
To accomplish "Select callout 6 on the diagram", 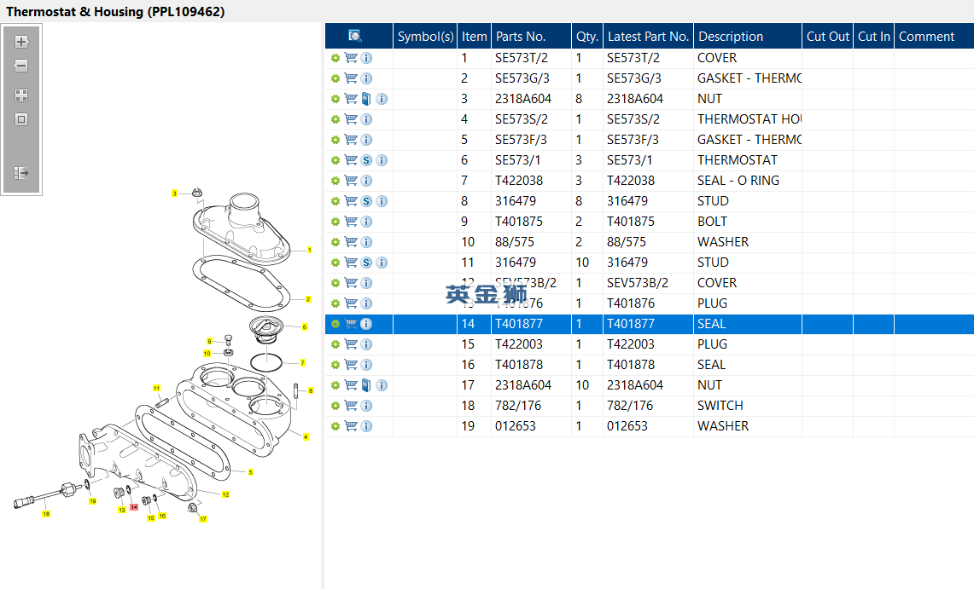I will (305, 326).
